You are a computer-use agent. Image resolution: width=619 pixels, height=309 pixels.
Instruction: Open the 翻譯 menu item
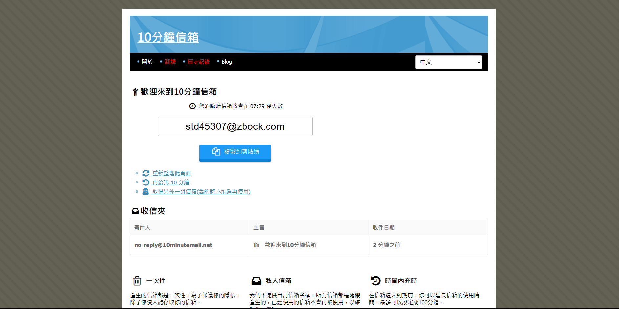click(x=170, y=62)
